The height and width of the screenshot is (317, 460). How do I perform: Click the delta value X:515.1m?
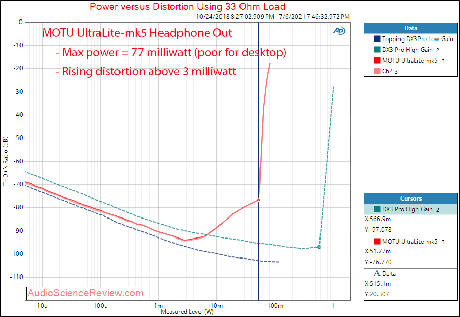click(x=378, y=284)
